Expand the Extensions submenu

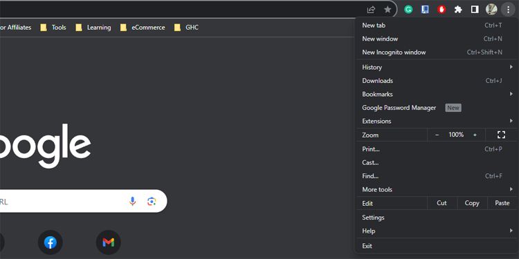[x=437, y=121]
